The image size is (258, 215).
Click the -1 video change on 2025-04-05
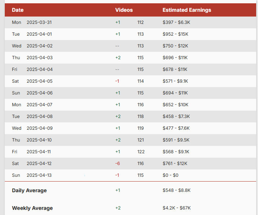point(117,81)
